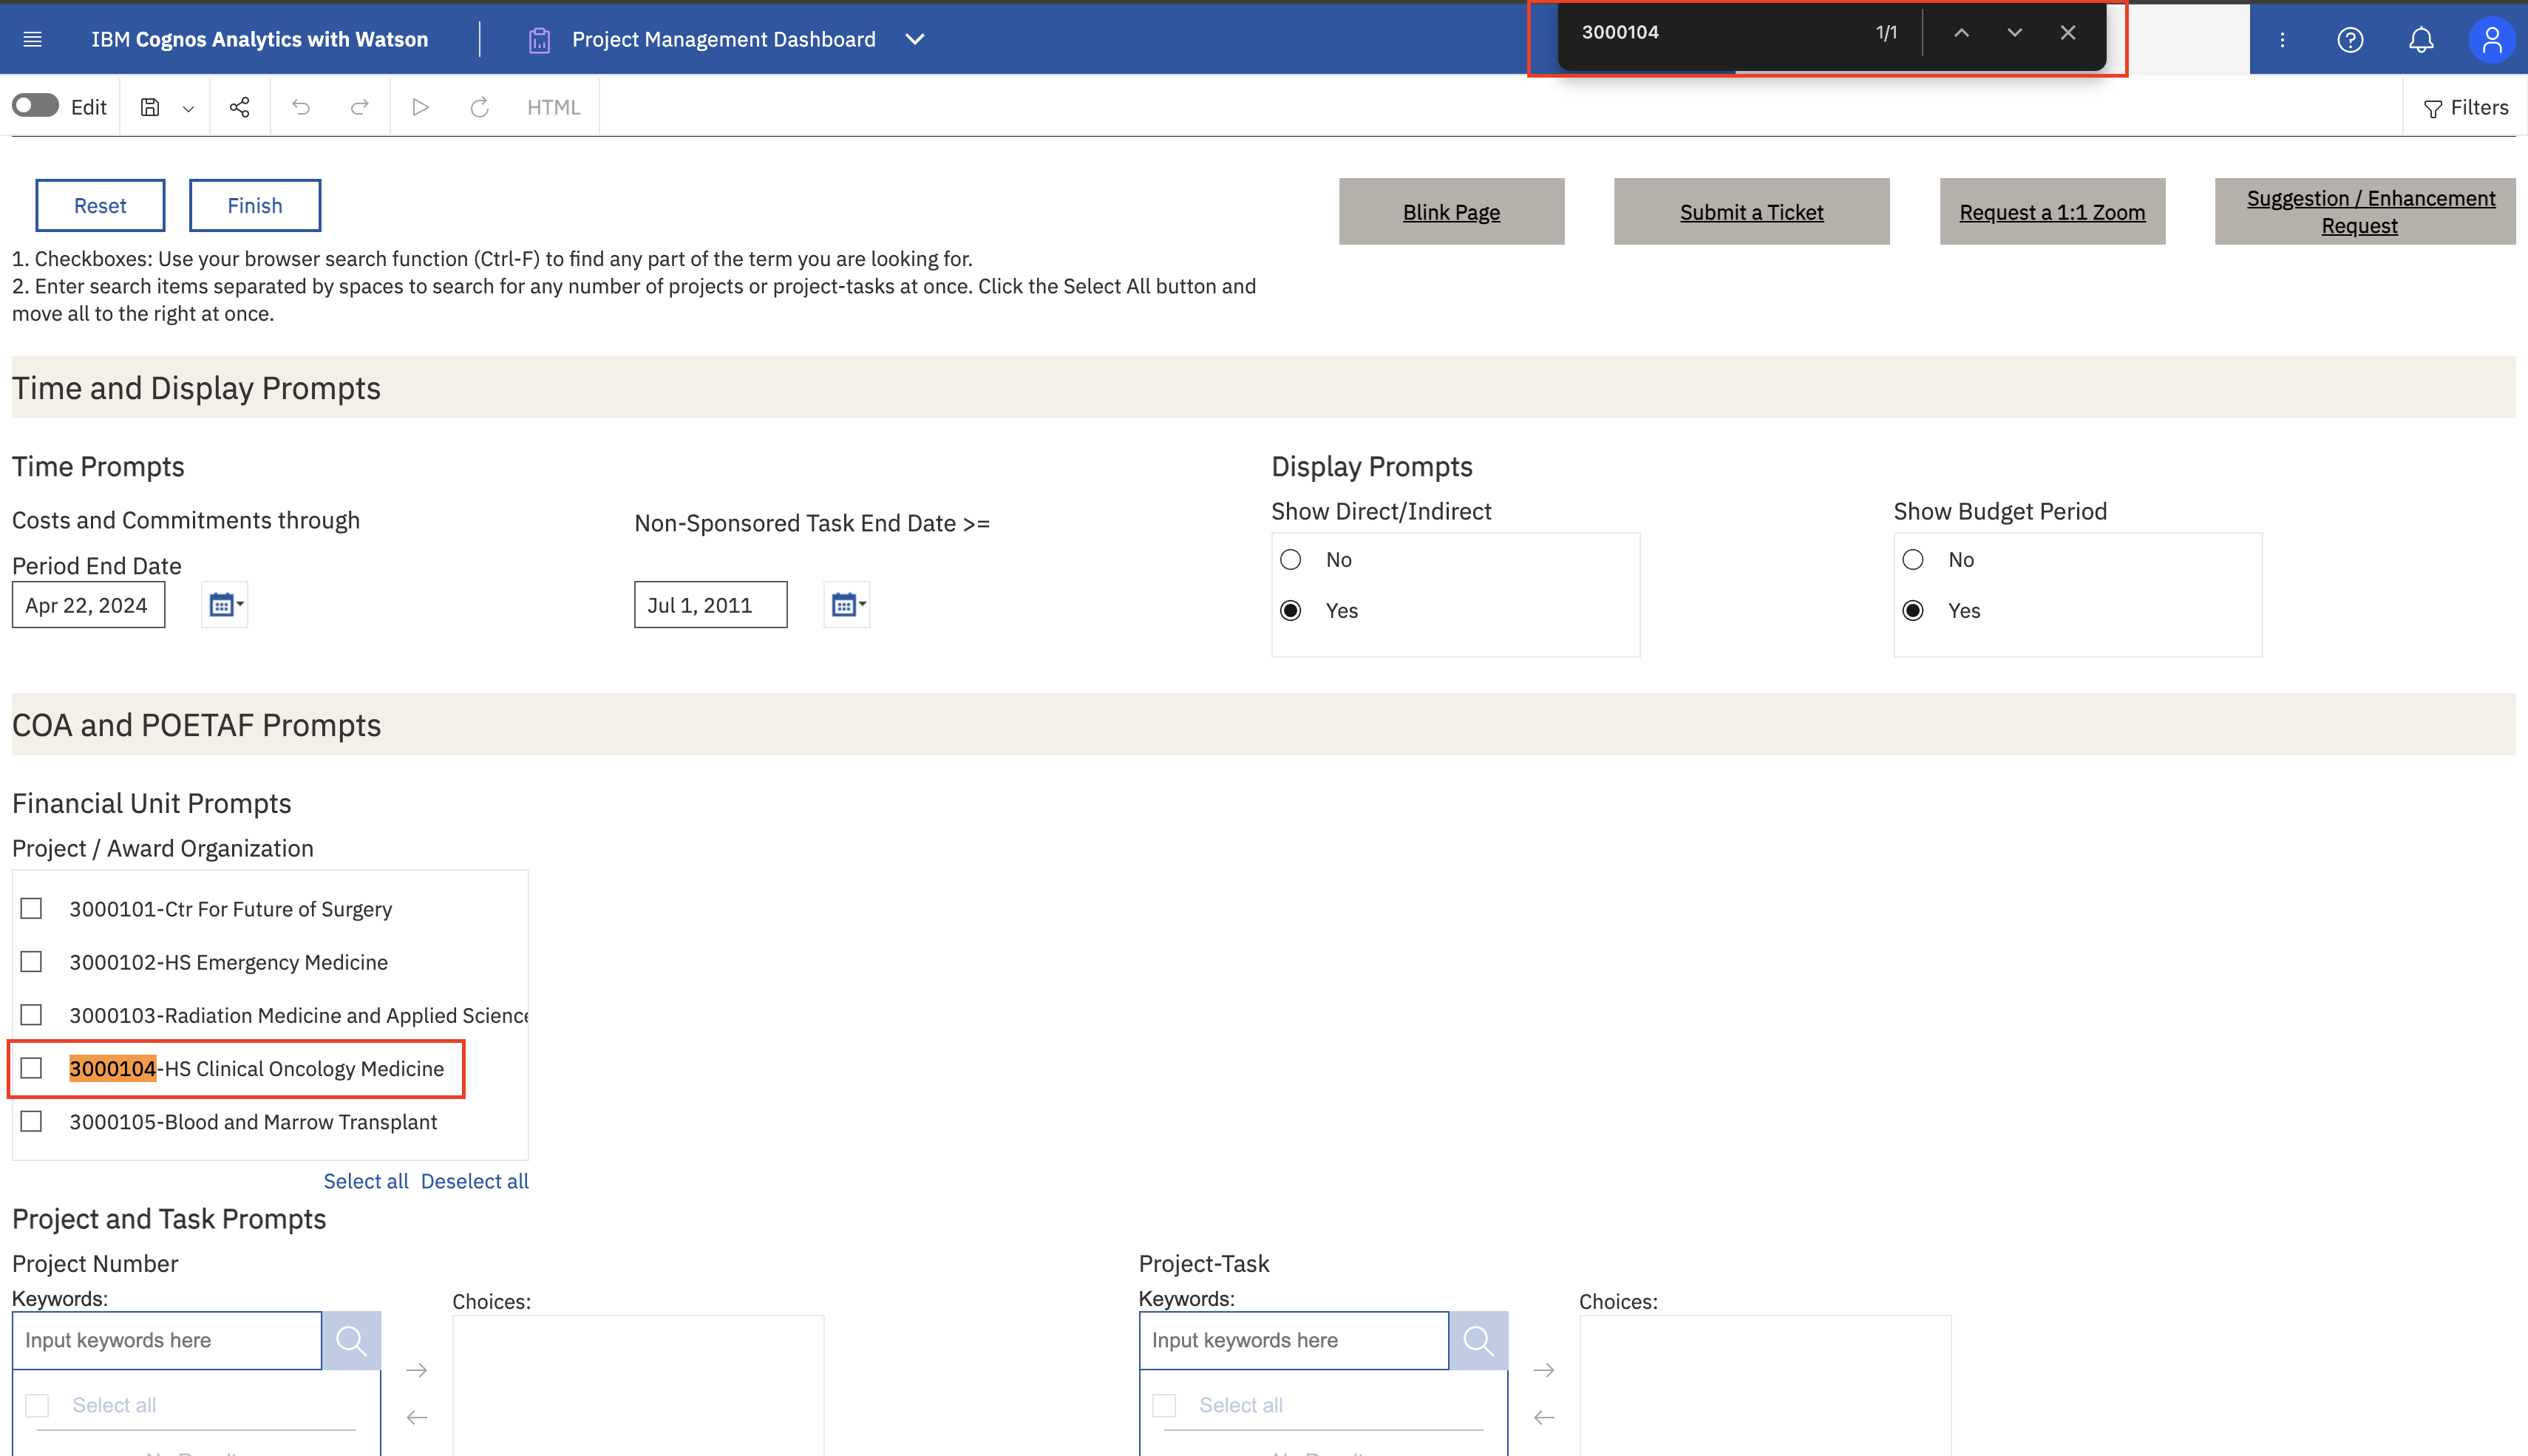This screenshot has width=2528, height=1456.
Task: Click the Select all link under Project/Award Organization
Action: click(366, 1181)
